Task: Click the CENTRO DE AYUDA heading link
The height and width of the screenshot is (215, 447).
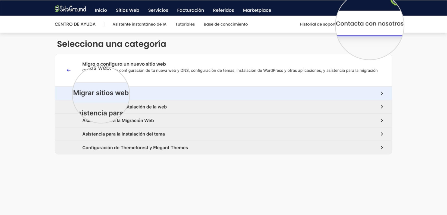Action: click(75, 24)
